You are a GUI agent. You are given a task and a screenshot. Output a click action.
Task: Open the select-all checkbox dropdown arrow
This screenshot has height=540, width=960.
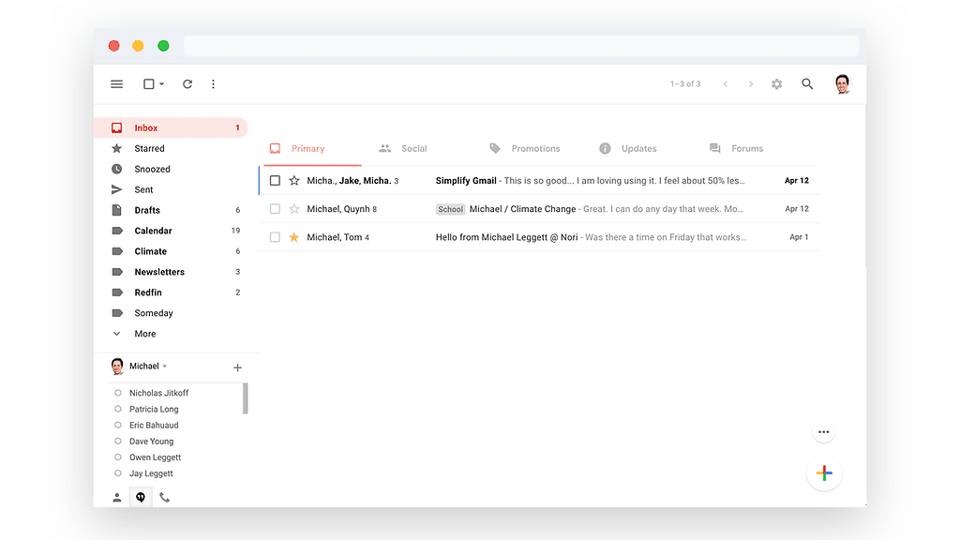(161, 84)
